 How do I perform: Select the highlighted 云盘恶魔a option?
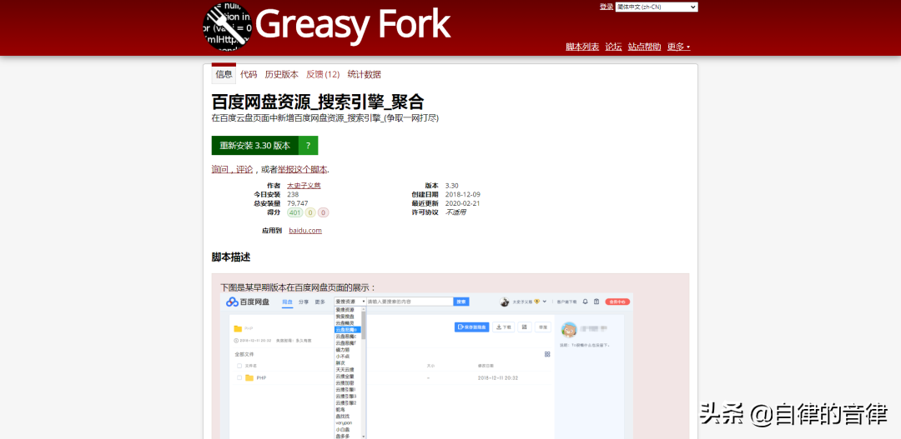point(348,330)
